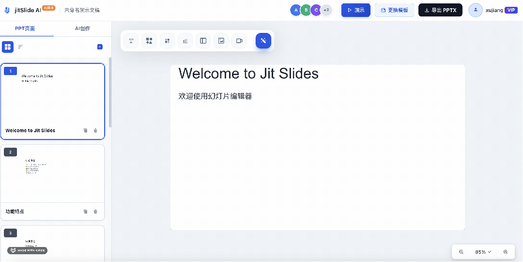Click the blue collapse icon in slide panel
Screen dimensions: 523x262
(100, 46)
